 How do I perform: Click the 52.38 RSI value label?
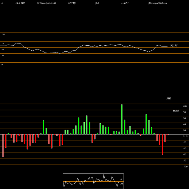(x=174, y=45)
